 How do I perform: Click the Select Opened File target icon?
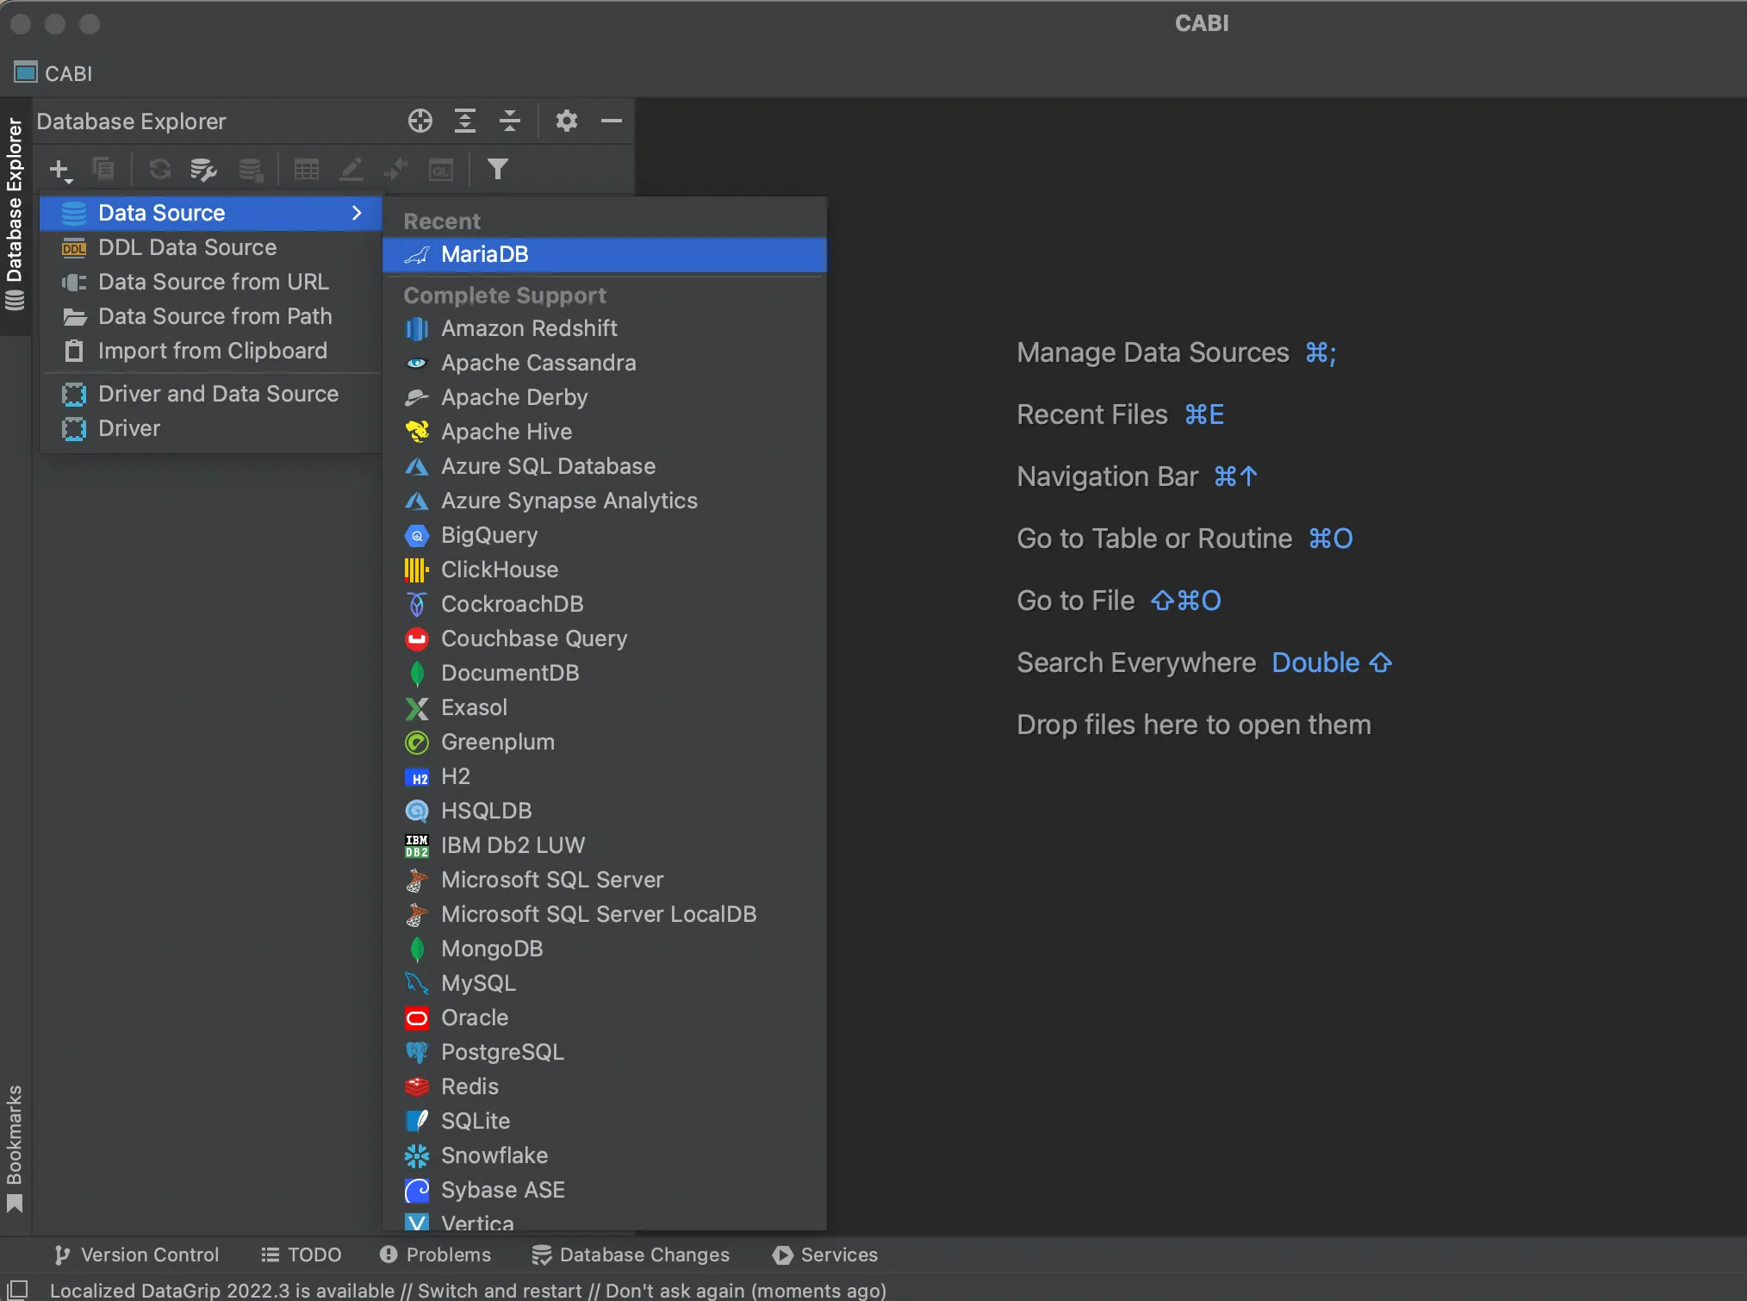tap(420, 121)
